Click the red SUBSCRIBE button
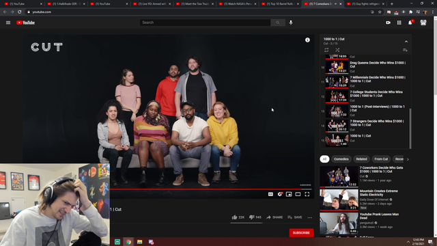437x246 pixels. (301, 232)
